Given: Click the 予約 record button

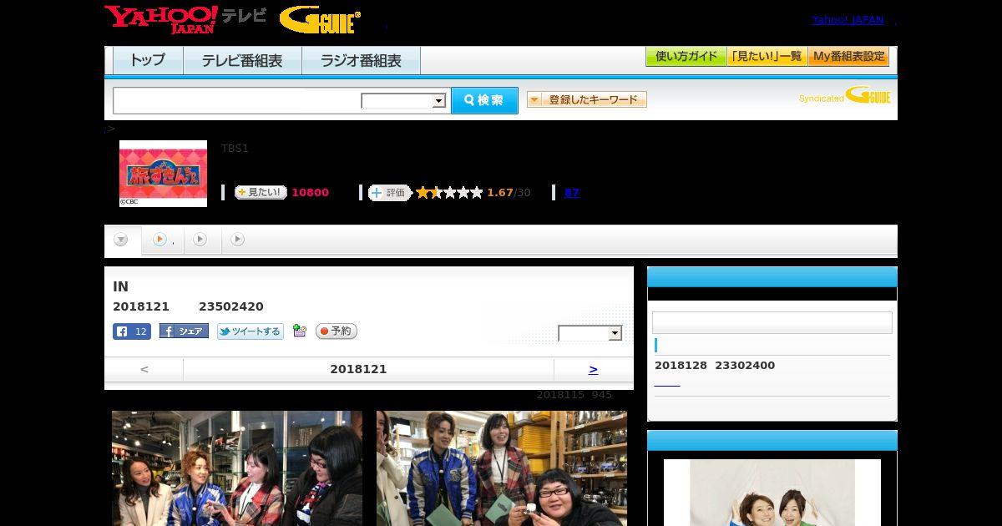Looking at the screenshot, I should tap(337, 331).
